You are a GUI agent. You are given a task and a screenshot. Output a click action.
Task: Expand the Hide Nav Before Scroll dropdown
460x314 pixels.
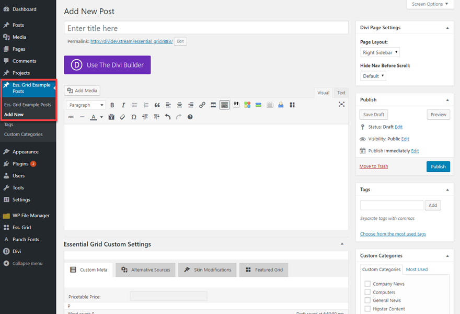[x=373, y=76]
